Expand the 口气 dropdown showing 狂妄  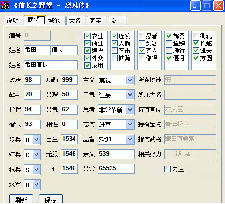click(116, 95)
